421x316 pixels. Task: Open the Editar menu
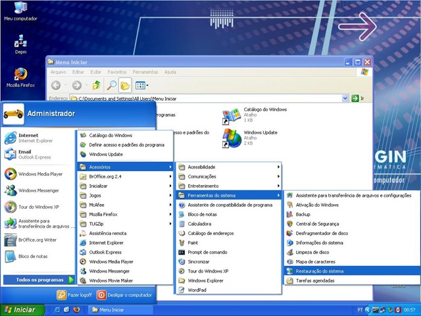(x=78, y=72)
